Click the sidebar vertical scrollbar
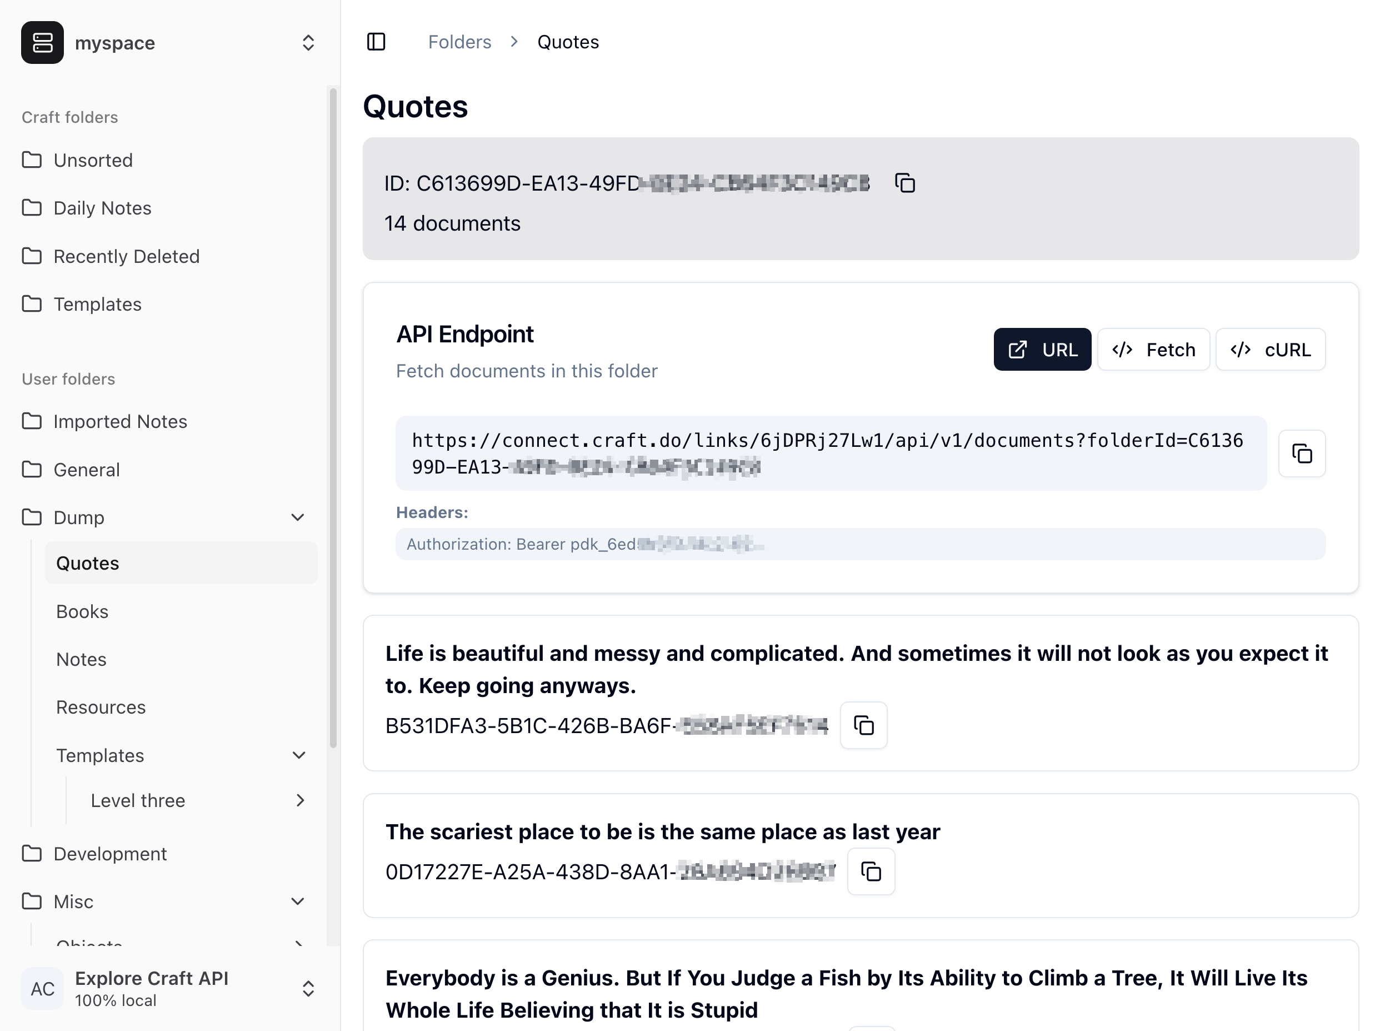This screenshot has width=1380, height=1031. pos(333,418)
